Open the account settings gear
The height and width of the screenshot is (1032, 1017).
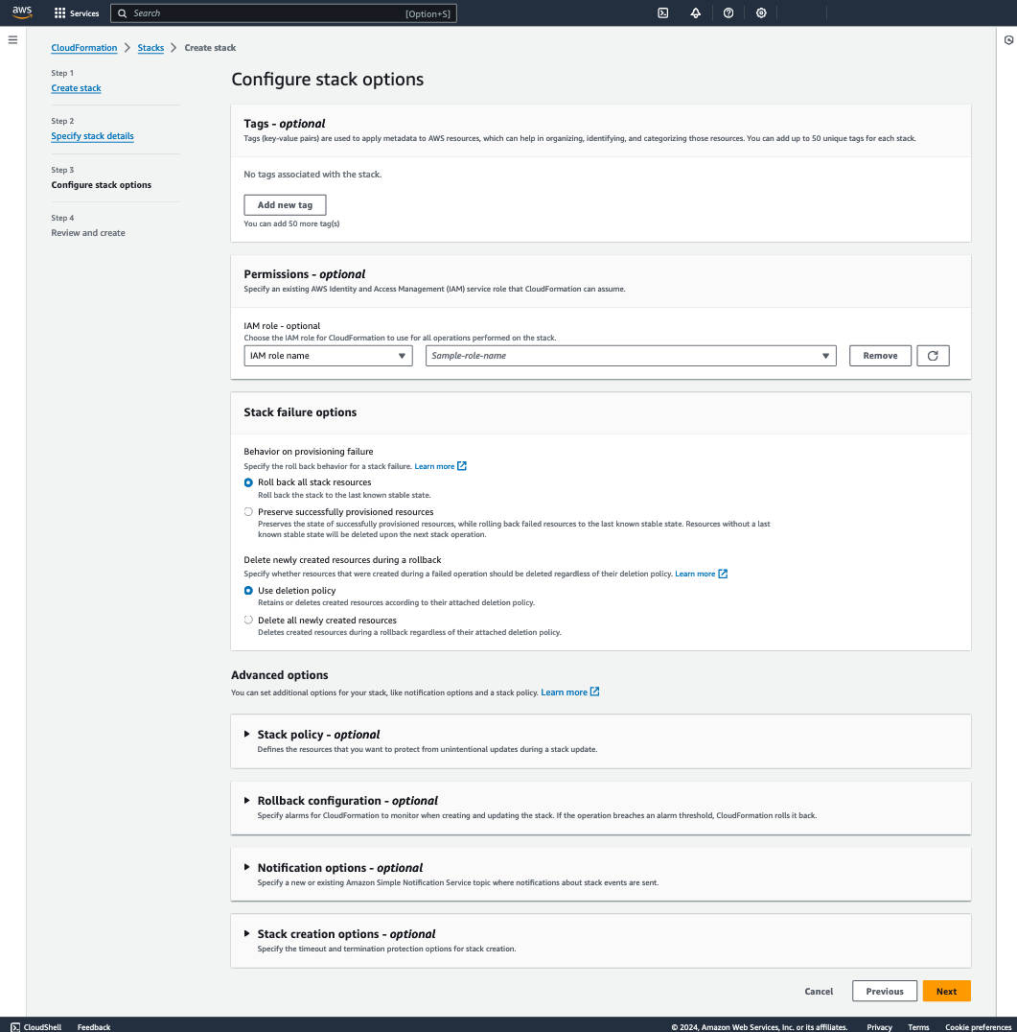click(x=761, y=12)
